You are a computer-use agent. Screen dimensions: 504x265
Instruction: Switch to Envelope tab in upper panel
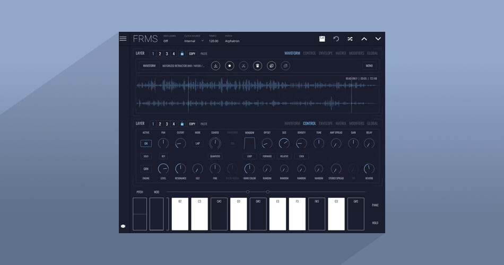[x=326, y=54]
